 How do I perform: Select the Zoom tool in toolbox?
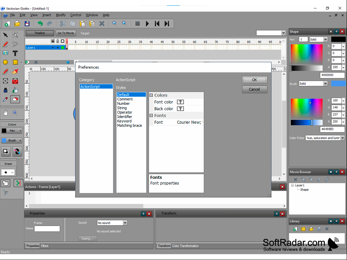pos(15,113)
